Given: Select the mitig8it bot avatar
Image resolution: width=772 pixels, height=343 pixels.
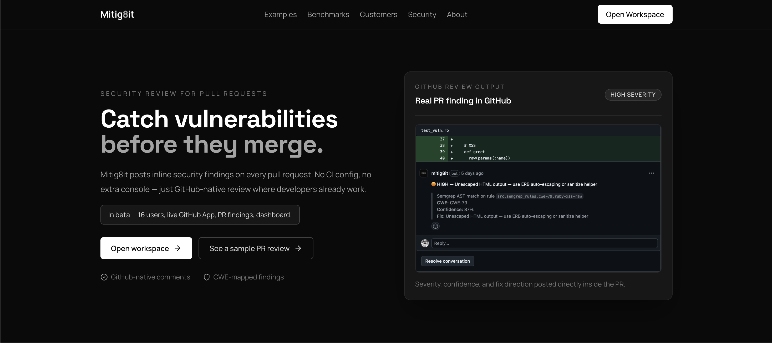Looking at the screenshot, I should [423, 173].
